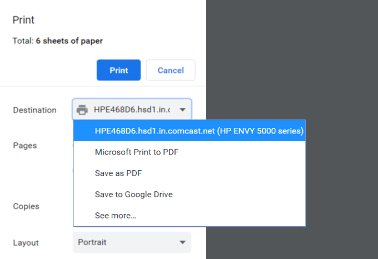The image size is (378, 259).
Task: Click the Layout dropdown arrow
Action: point(182,242)
